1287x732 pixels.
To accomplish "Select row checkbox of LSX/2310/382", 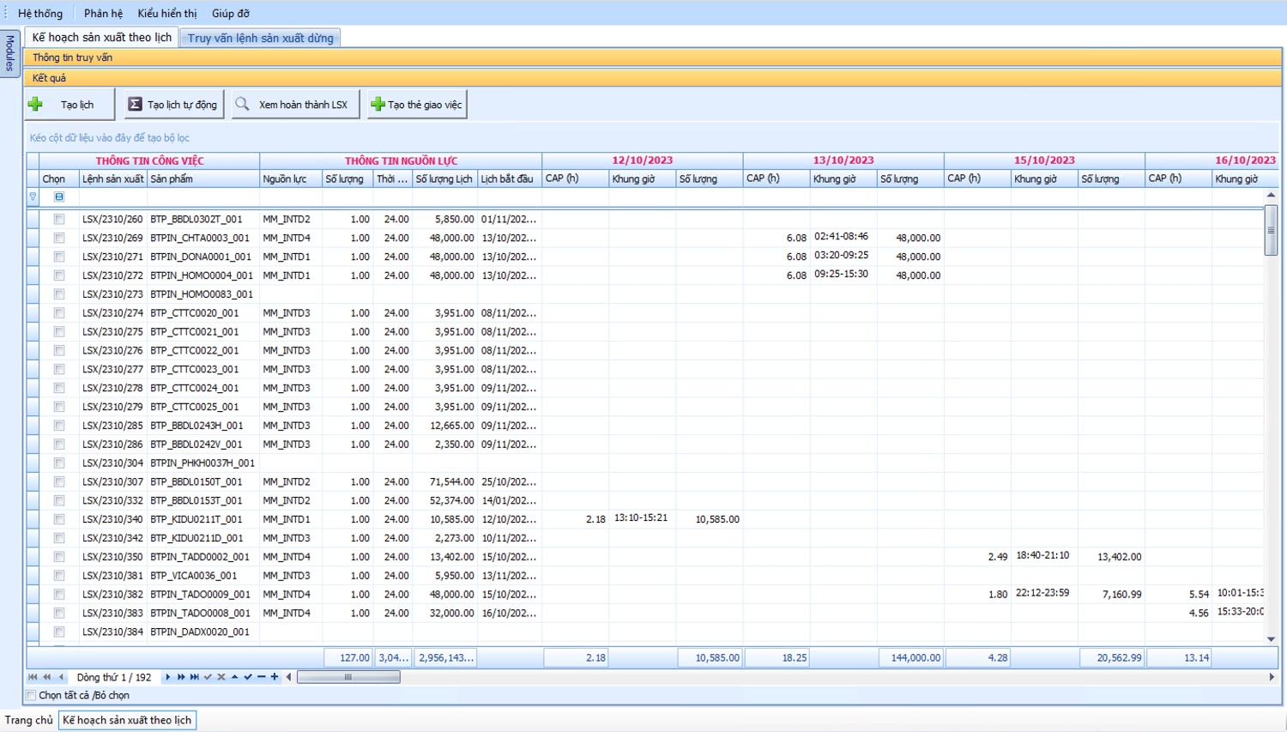I will [x=59, y=594].
